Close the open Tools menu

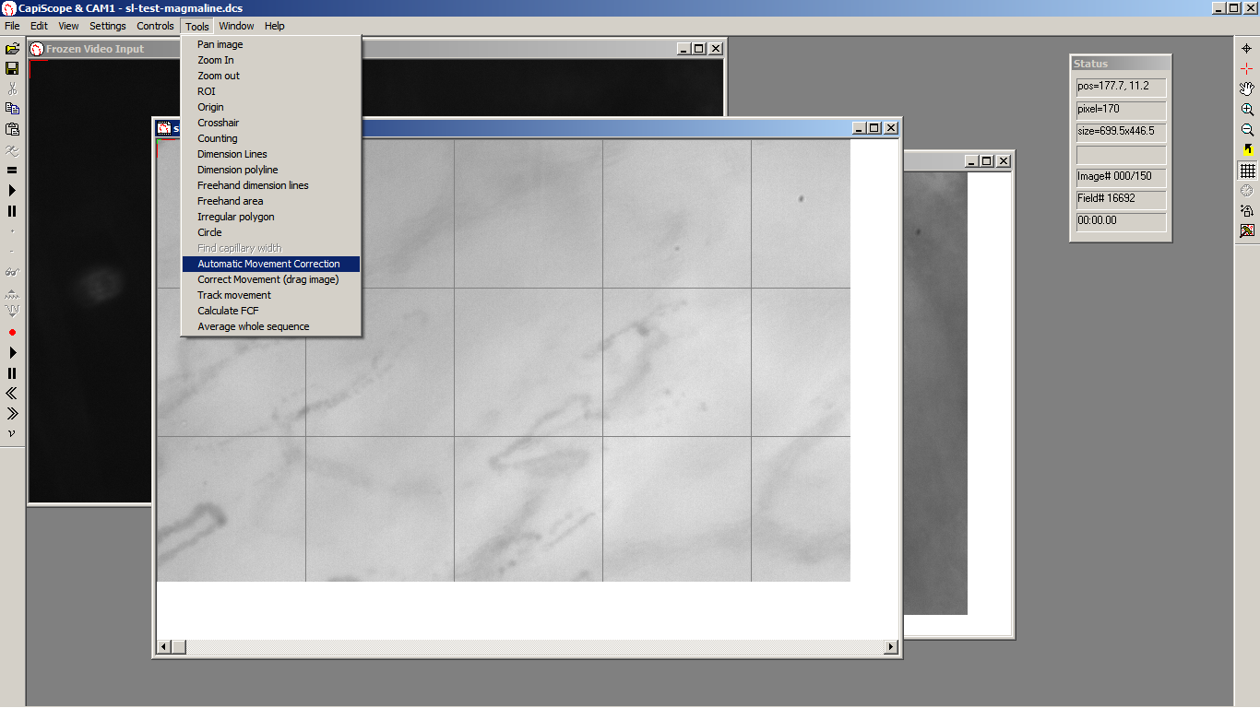click(x=197, y=26)
